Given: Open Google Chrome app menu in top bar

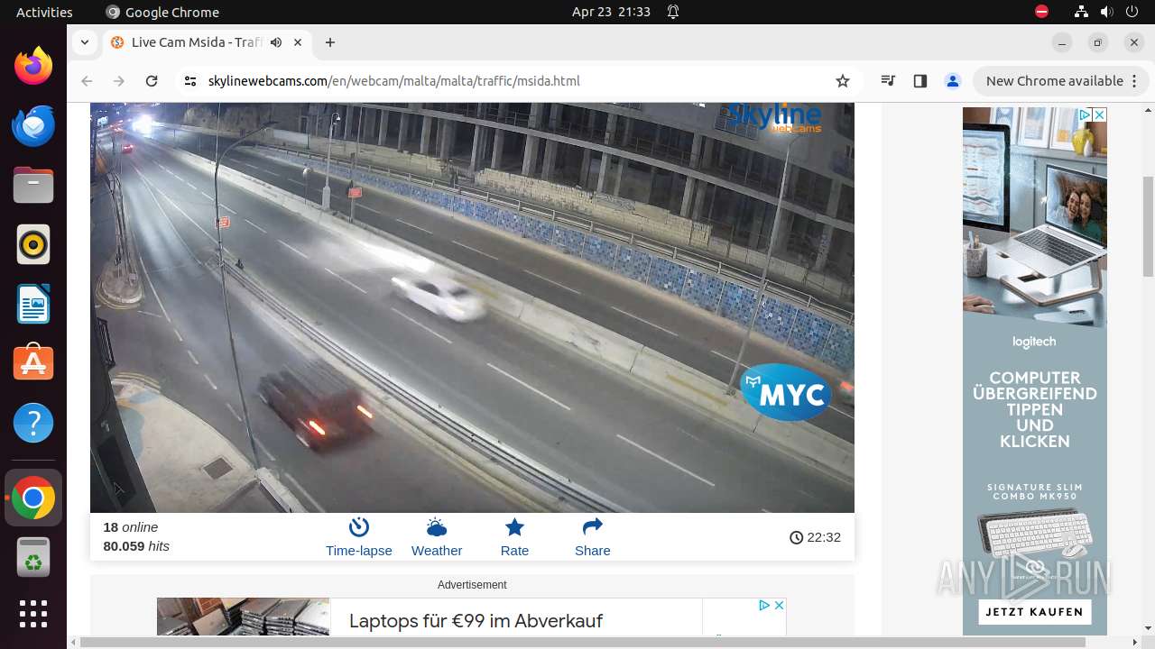Looking at the screenshot, I should [x=162, y=12].
